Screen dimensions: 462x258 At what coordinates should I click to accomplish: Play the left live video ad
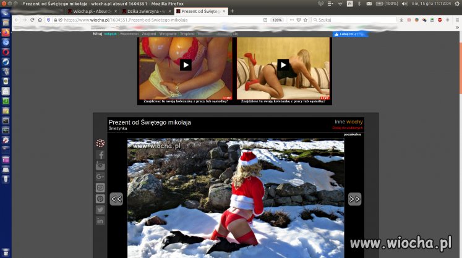186,65
